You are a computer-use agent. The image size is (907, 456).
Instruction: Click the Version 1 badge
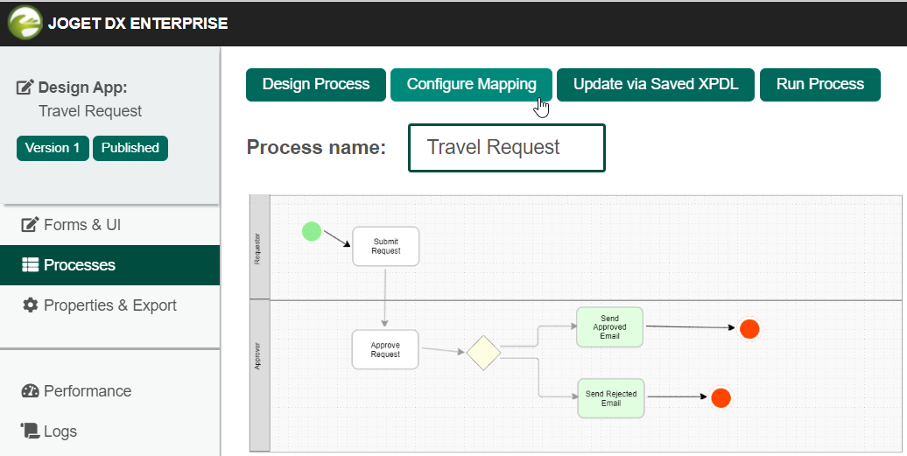[53, 148]
